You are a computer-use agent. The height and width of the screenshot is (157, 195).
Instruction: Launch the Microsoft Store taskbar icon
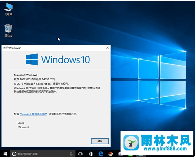(91, 154)
